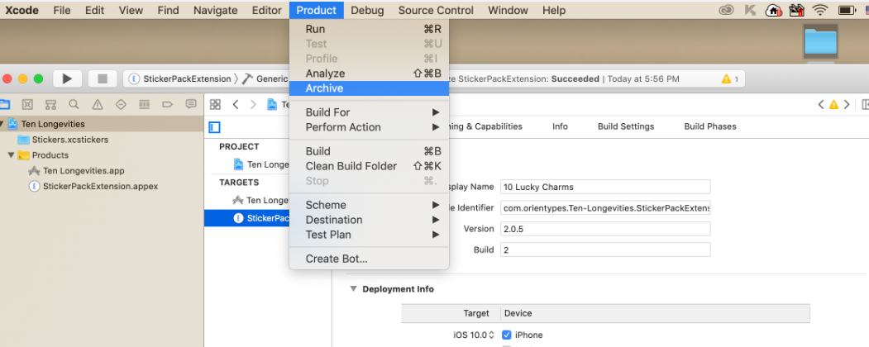Click the battery status icon
869x347 pixels.
(847, 10)
